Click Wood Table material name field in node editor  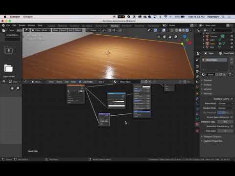129,82
